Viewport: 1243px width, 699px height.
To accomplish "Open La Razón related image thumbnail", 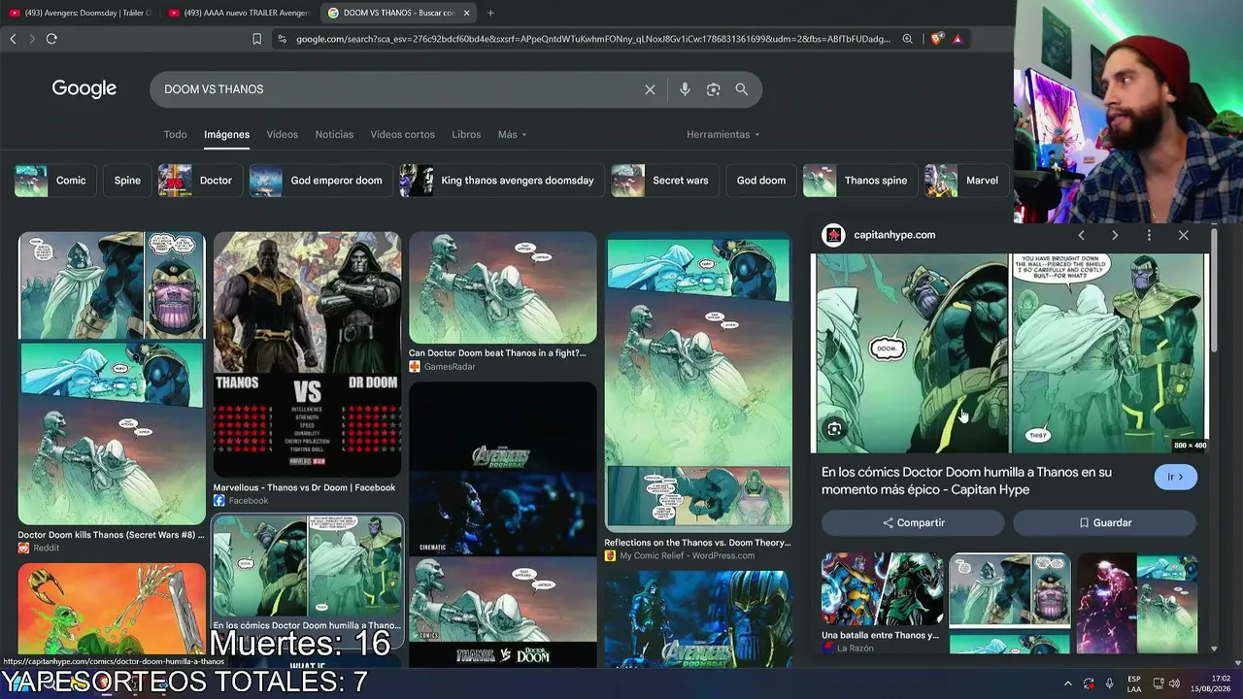I will [882, 589].
